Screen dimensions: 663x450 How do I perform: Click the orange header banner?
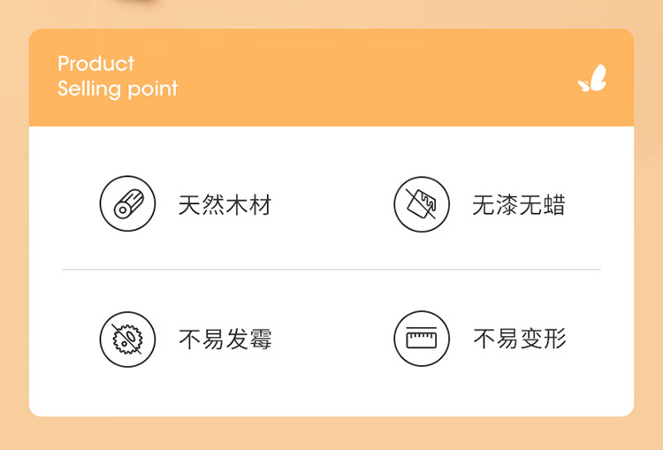point(331,78)
